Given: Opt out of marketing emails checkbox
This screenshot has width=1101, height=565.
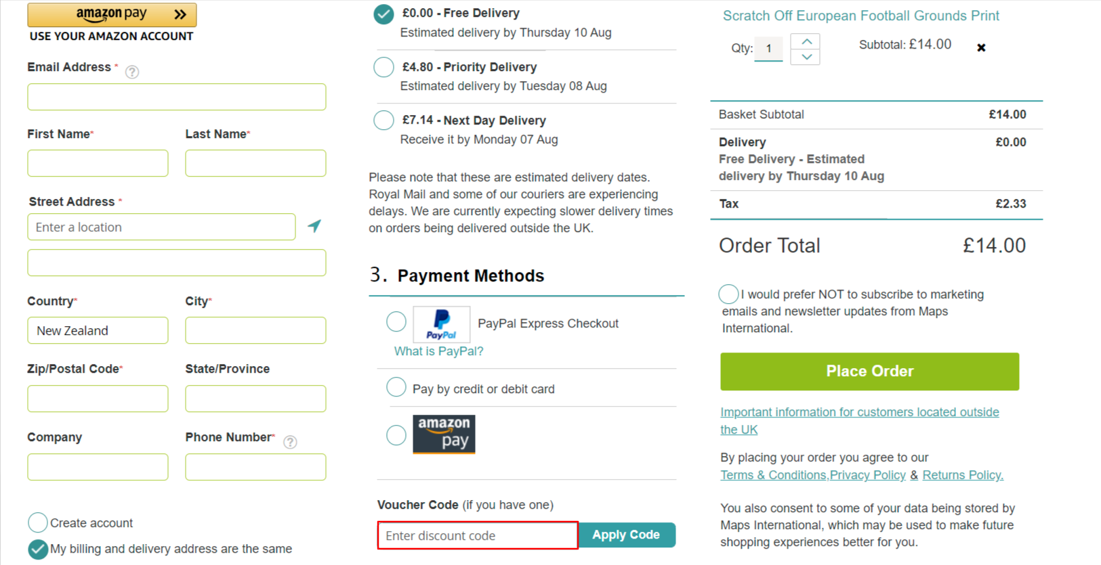Looking at the screenshot, I should tap(728, 294).
